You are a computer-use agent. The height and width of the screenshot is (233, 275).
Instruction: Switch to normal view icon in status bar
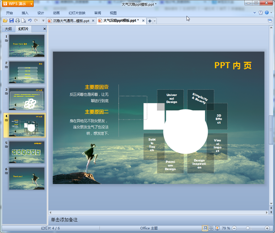coord(205,228)
